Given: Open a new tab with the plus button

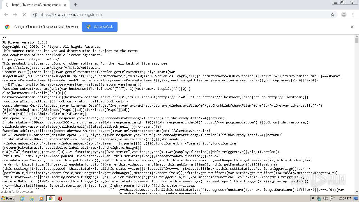Looking at the screenshot, I should pyautogui.click(x=75, y=5).
